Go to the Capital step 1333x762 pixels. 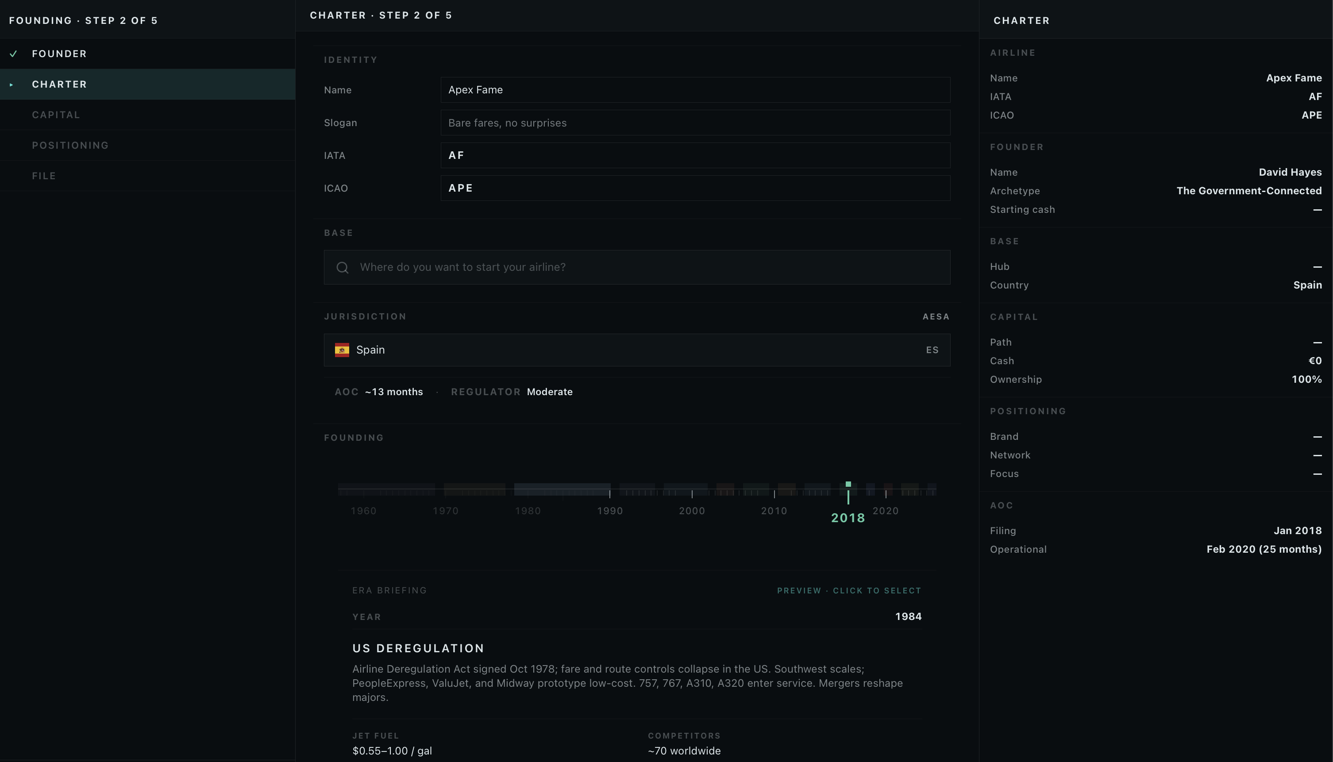click(x=147, y=115)
